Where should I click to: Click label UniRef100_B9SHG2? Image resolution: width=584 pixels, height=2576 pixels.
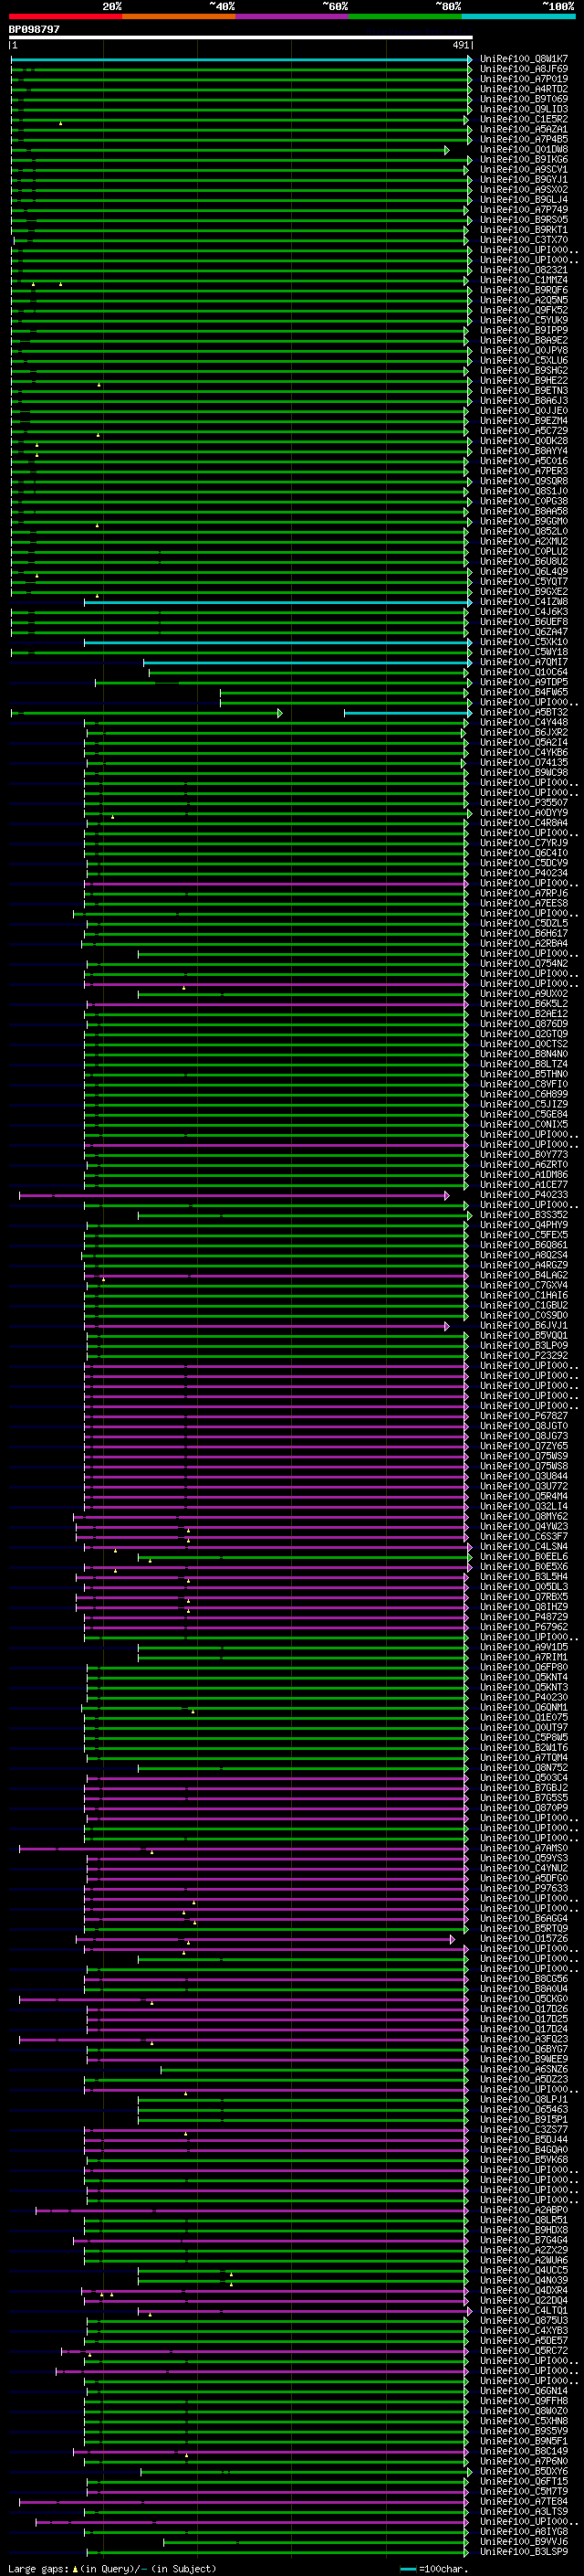[524, 370]
